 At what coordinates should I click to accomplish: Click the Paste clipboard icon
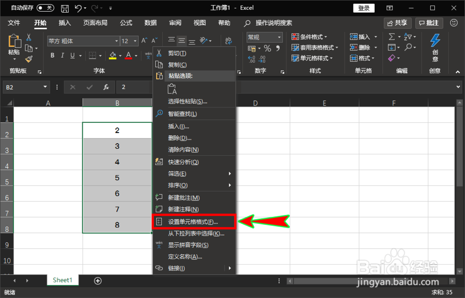pyautogui.click(x=14, y=41)
